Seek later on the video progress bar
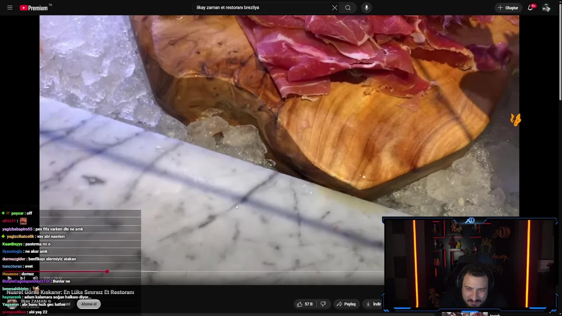 pyautogui.click(x=246, y=272)
